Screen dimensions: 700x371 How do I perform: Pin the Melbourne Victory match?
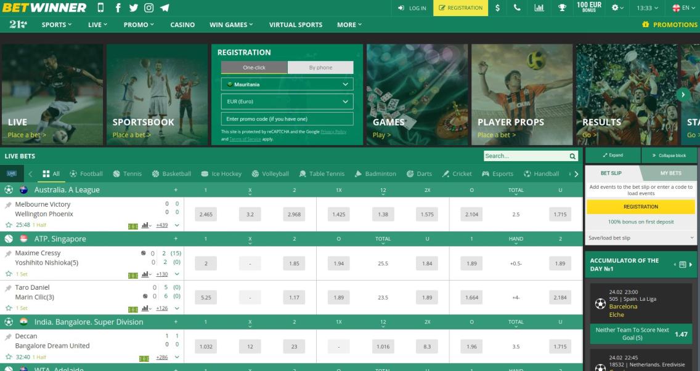click(x=8, y=205)
